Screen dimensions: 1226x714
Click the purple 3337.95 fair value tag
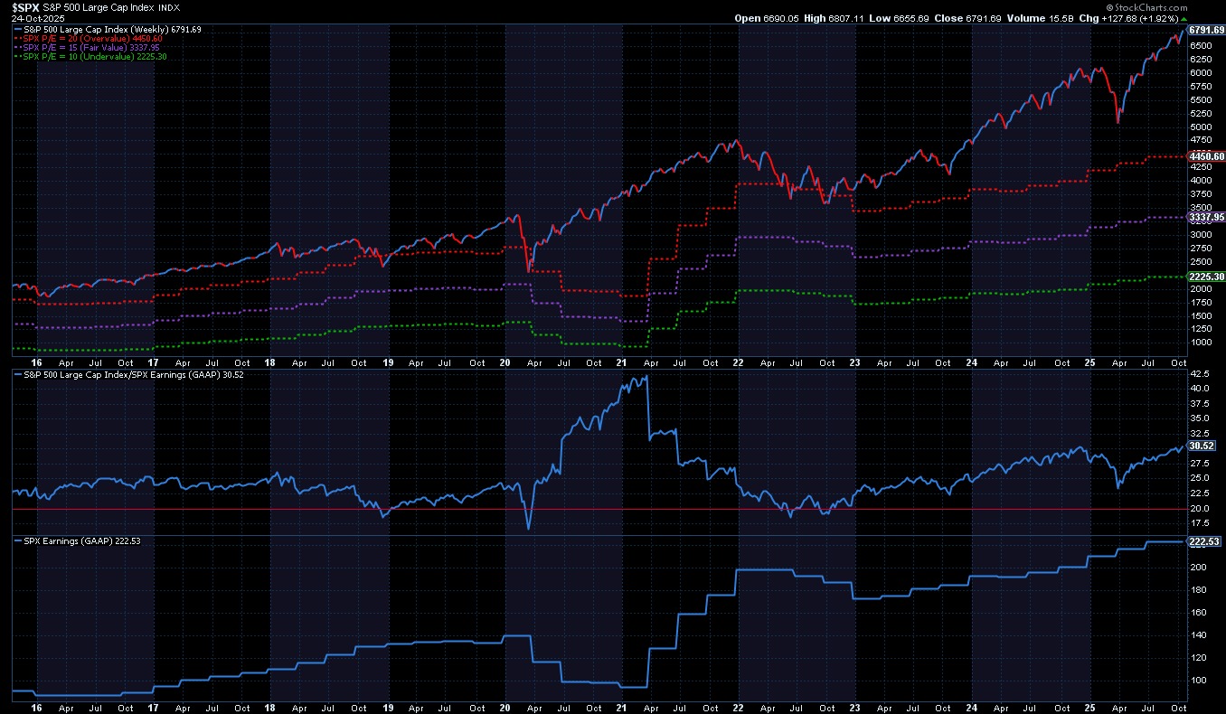click(x=1206, y=217)
